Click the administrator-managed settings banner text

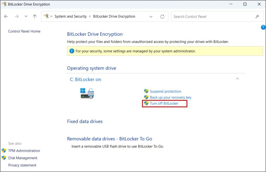pos(136,51)
